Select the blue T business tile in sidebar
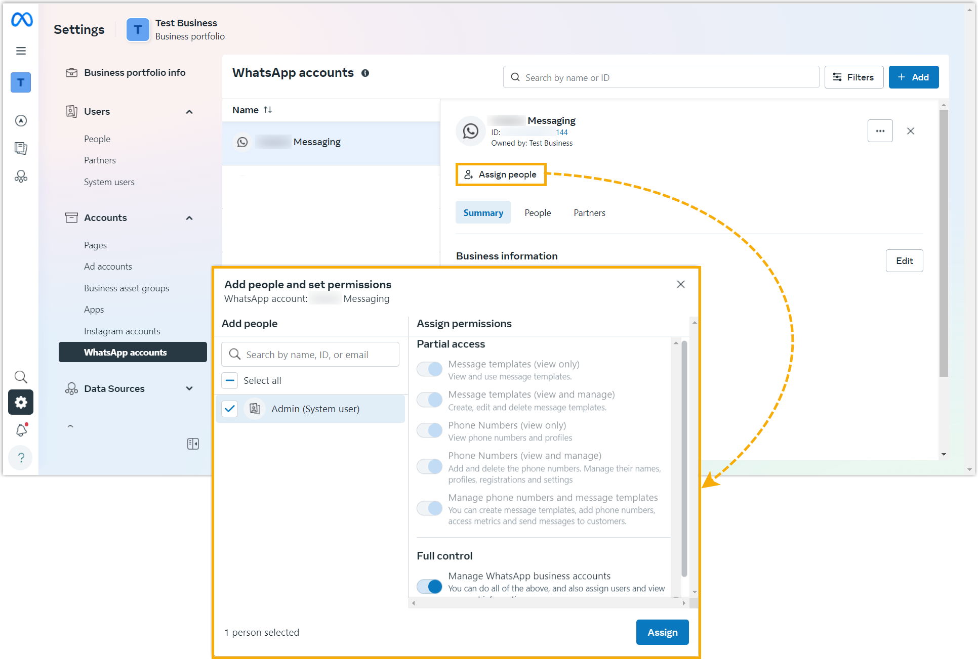Image resolution: width=978 pixels, height=659 pixels. point(21,82)
